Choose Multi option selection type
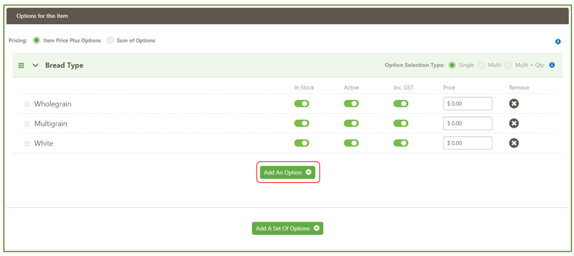Screen dimensions: 574x256 click(x=482, y=65)
